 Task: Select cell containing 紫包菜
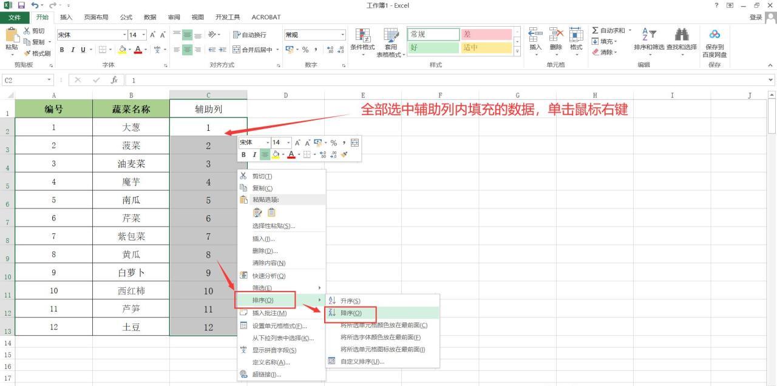131,236
